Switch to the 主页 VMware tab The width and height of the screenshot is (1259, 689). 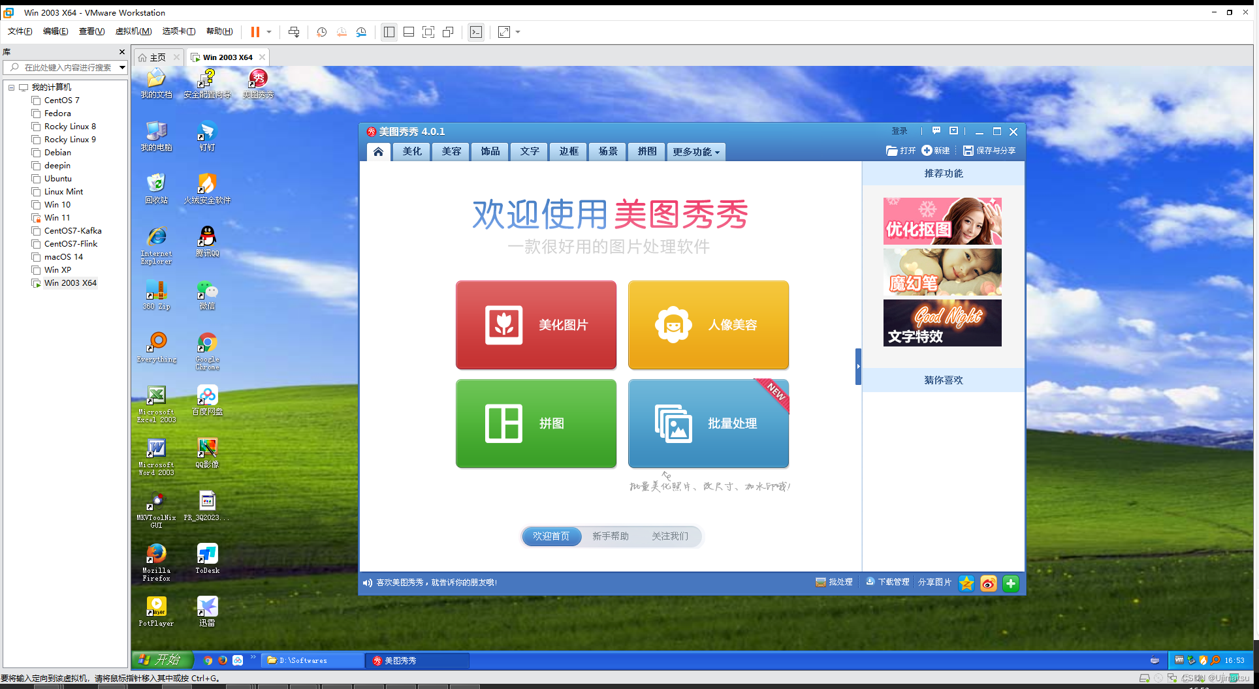[x=158, y=57]
